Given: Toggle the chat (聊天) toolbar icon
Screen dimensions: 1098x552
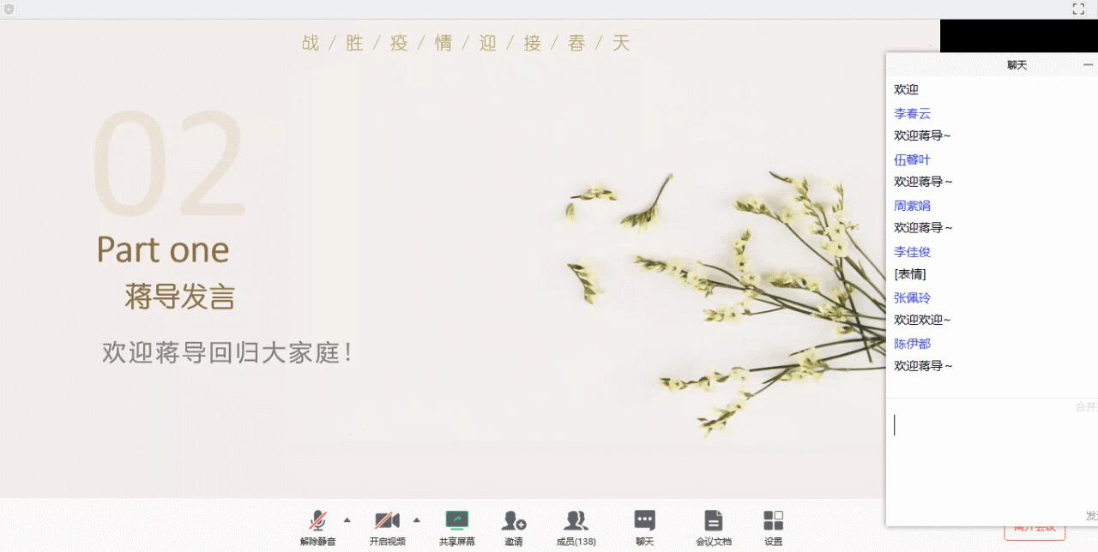Looking at the screenshot, I should [x=644, y=521].
